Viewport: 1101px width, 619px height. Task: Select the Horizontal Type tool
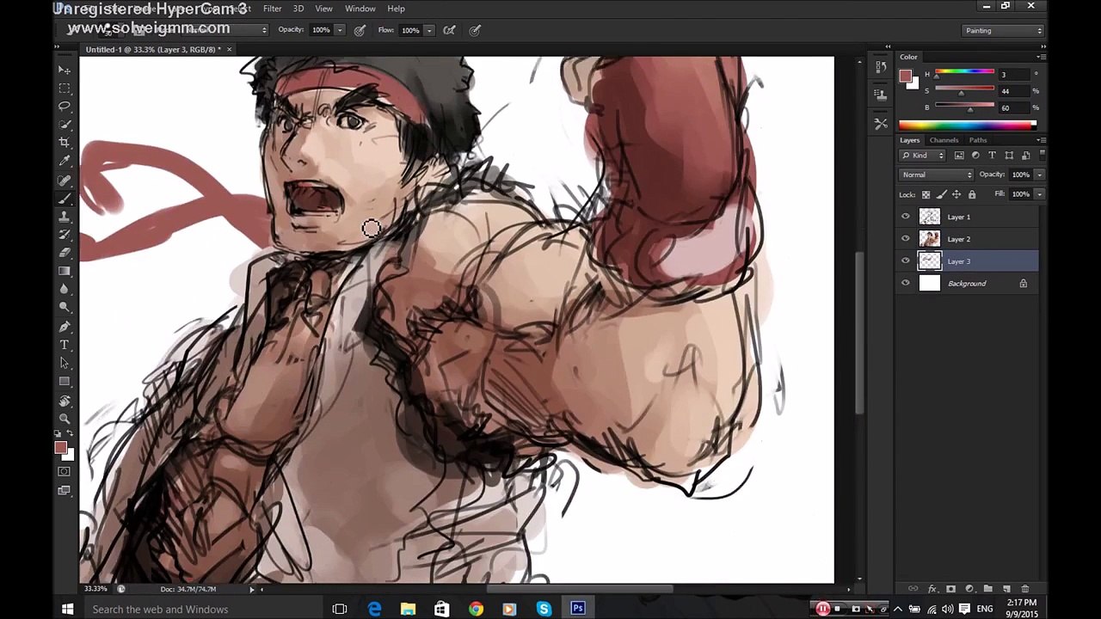[x=65, y=345]
